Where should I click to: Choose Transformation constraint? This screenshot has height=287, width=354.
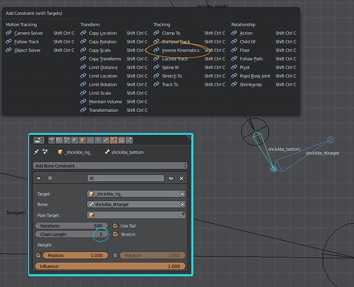click(x=114, y=110)
